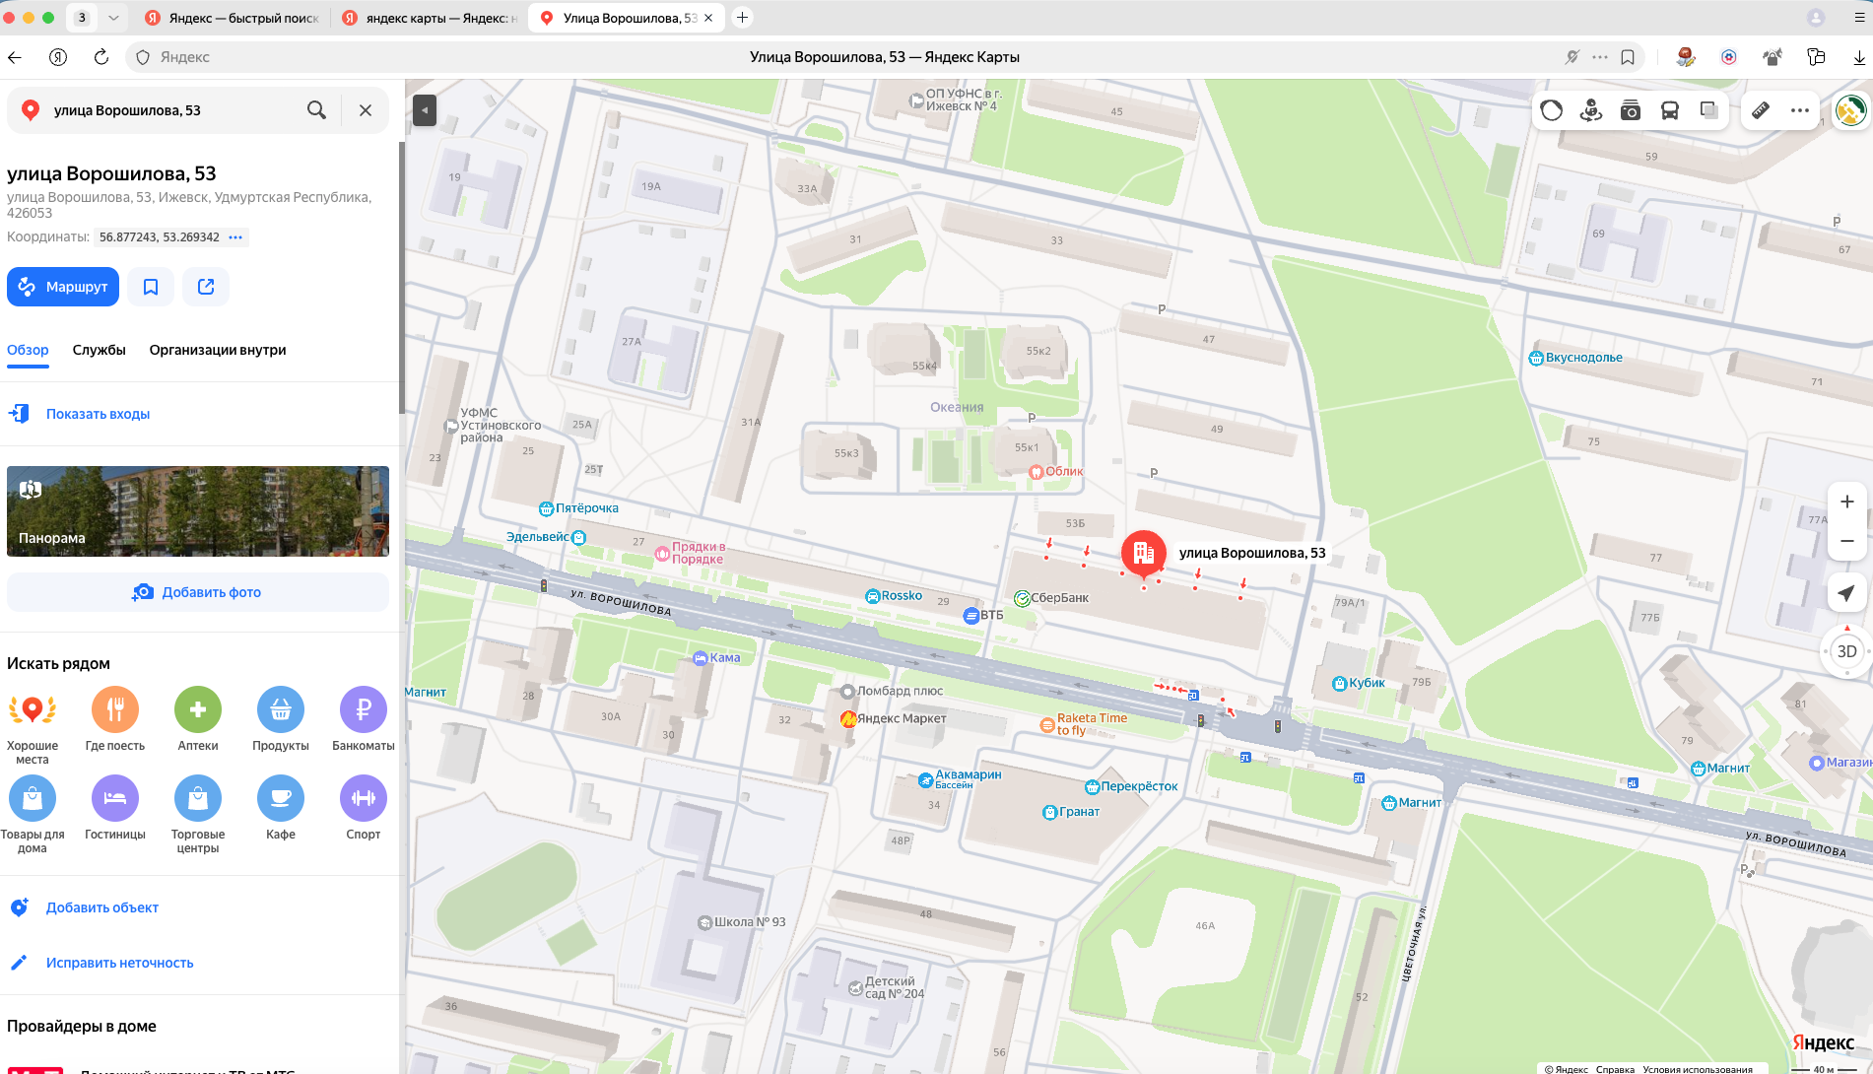The image size is (1873, 1074).
Task: Switch to the Службы tab
Action: tap(100, 350)
